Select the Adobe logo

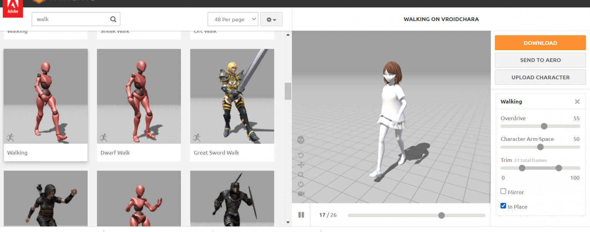tap(13, 8)
